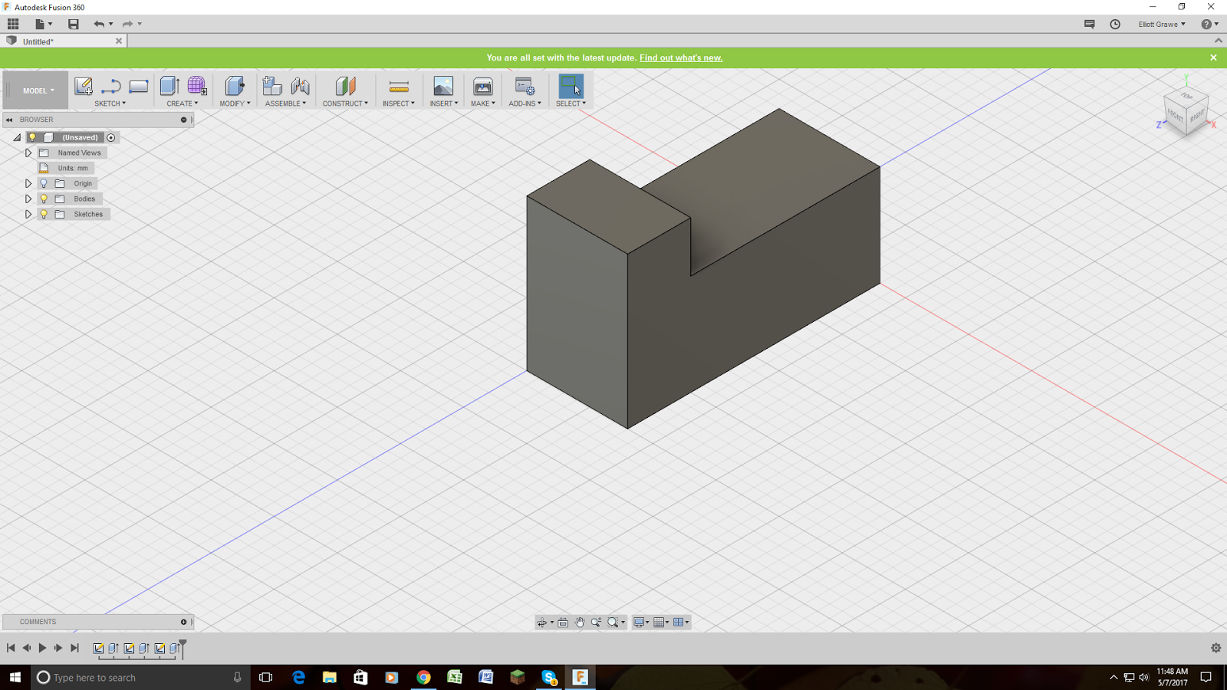This screenshot has height=690, width=1227.
Task: Click the Add-Ins scripts icon
Action: (x=525, y=86)
